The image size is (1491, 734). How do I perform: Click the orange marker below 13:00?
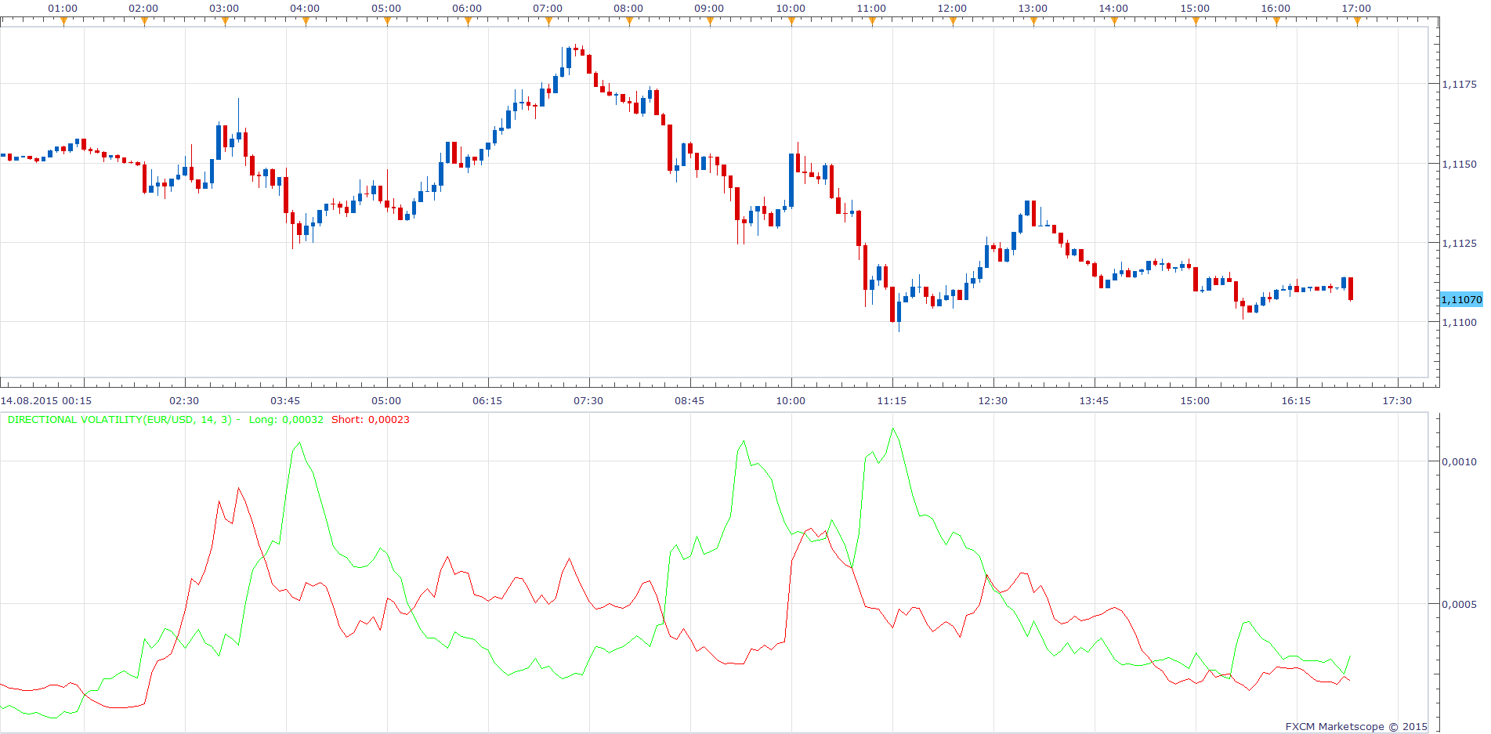[1033, 22]
